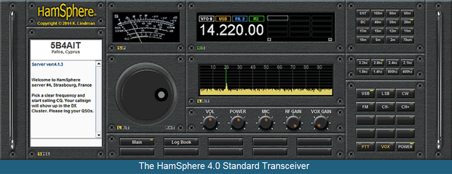
Task: Switch to the 160m band
Action: click(377, 13)
